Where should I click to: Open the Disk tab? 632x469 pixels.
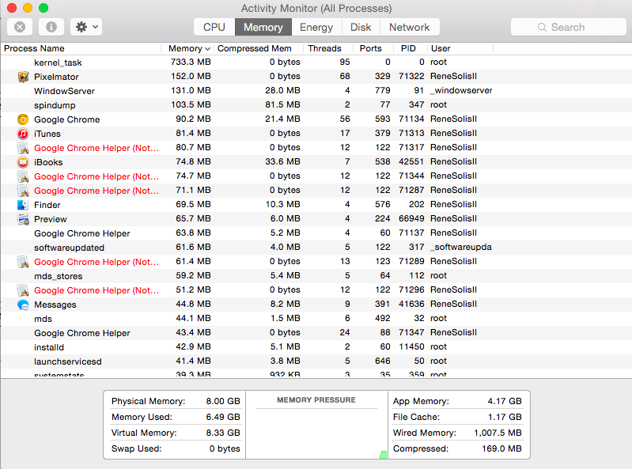(x=361, y=27)
